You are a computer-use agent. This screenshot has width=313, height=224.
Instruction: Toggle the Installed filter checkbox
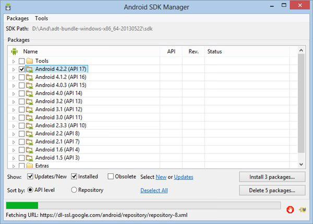pyautogui.click(x=74, y=176)
